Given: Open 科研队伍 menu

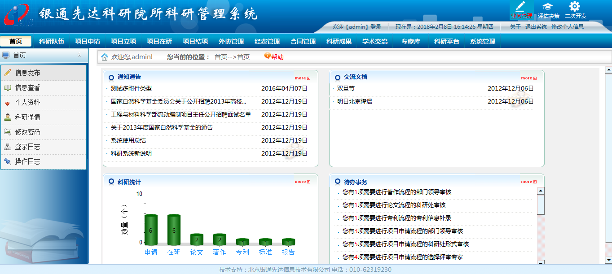Looking at the screenshot, I should tap(52, 41).
